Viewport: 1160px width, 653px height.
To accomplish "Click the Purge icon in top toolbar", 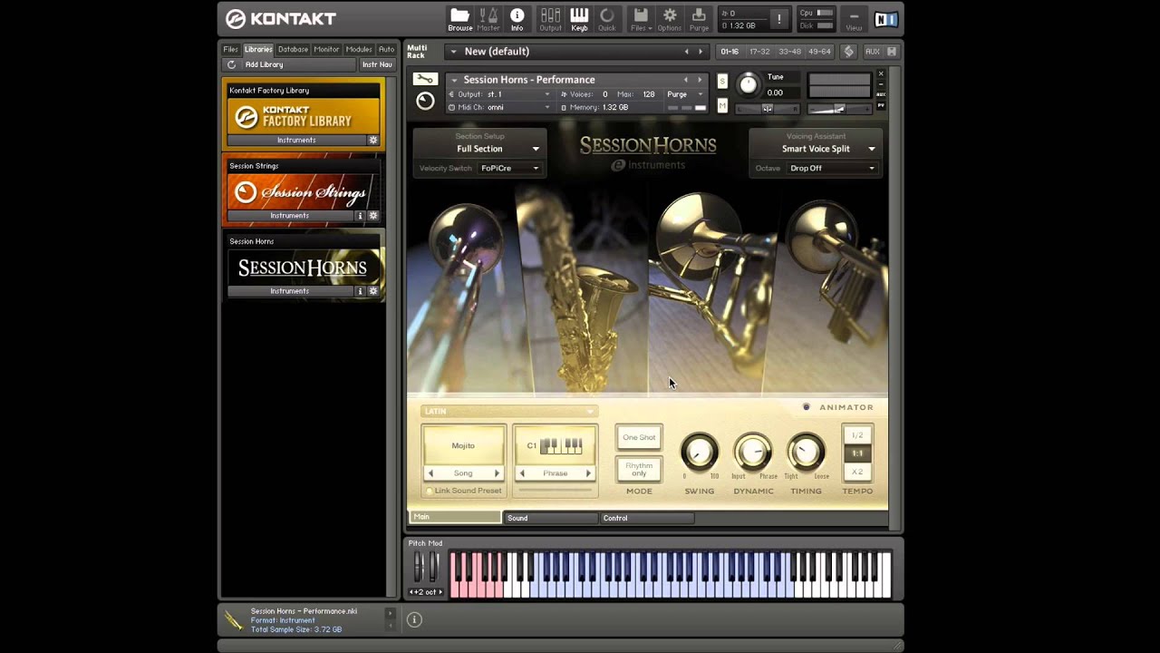I will pos(699,18).
